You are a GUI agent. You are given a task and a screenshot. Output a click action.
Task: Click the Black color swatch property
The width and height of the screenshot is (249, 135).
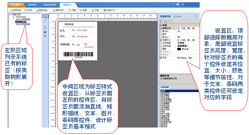coord(179,49)
